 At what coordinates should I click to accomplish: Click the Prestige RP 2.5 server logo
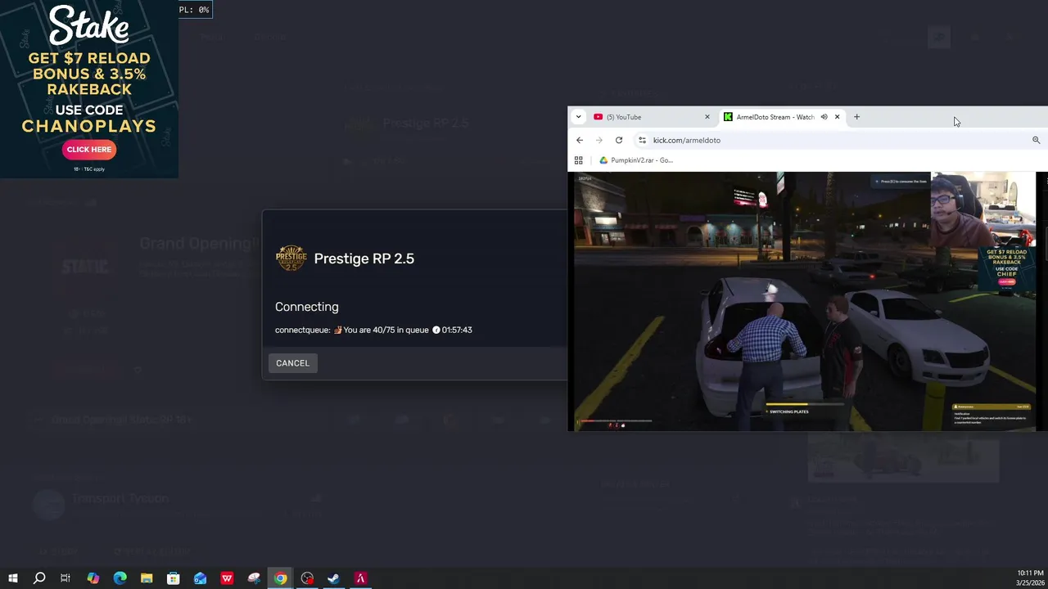click(x=291, y=259)
